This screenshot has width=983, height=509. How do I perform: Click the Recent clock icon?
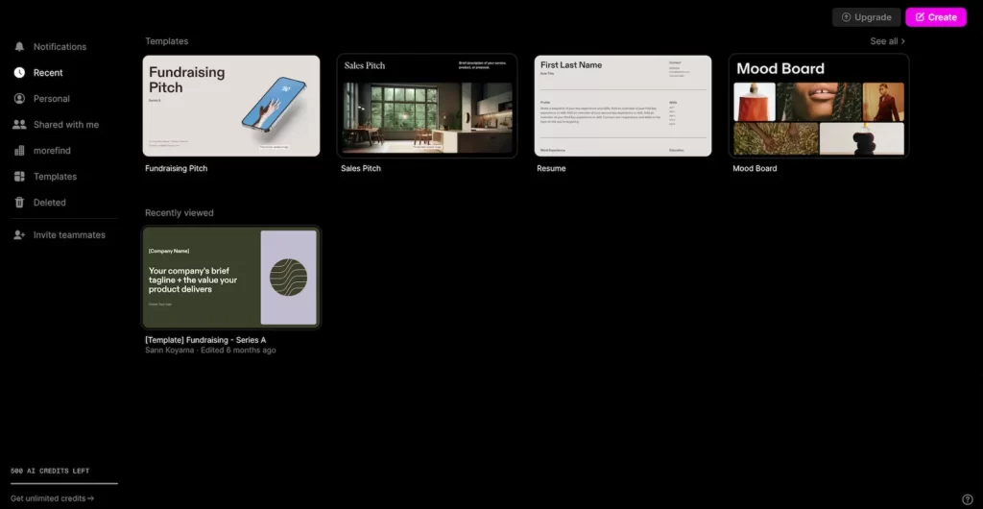click(19, 73)
